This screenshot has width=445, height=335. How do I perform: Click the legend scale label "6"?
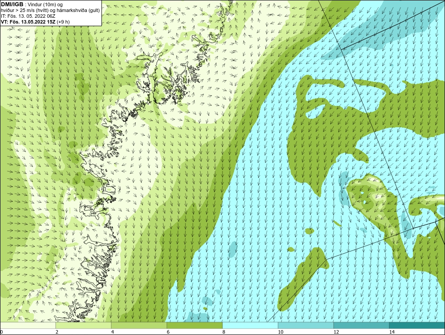pos(168,332)
